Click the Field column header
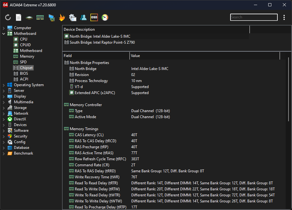292x210 pixels. pyautogui.click(x=96, y=56)
